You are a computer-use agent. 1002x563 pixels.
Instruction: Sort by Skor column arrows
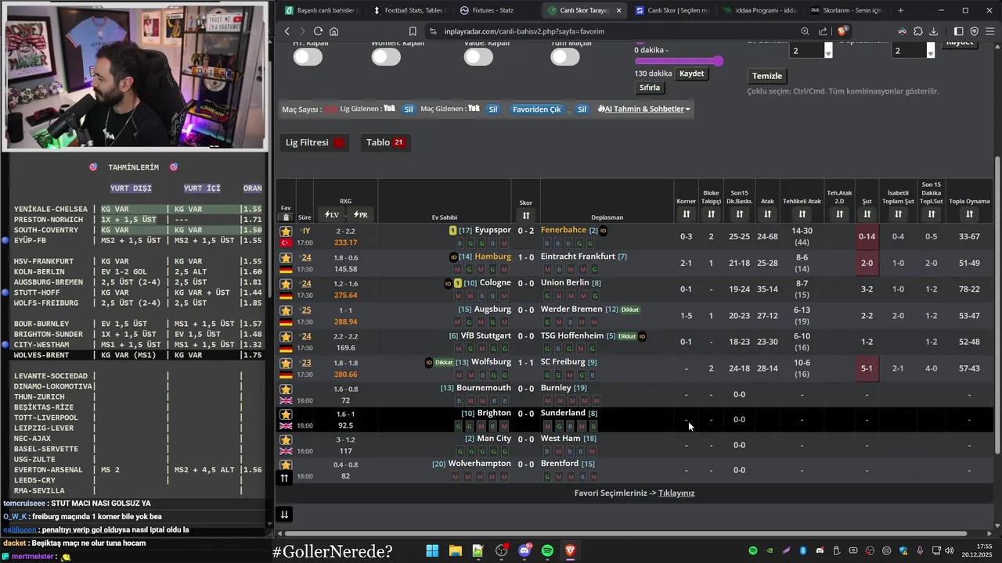click(x=526, y=216)
